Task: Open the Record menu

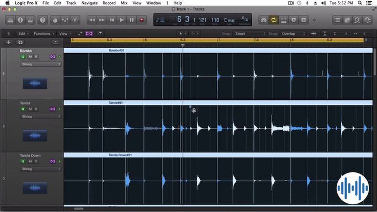Action: click(109, 3)
